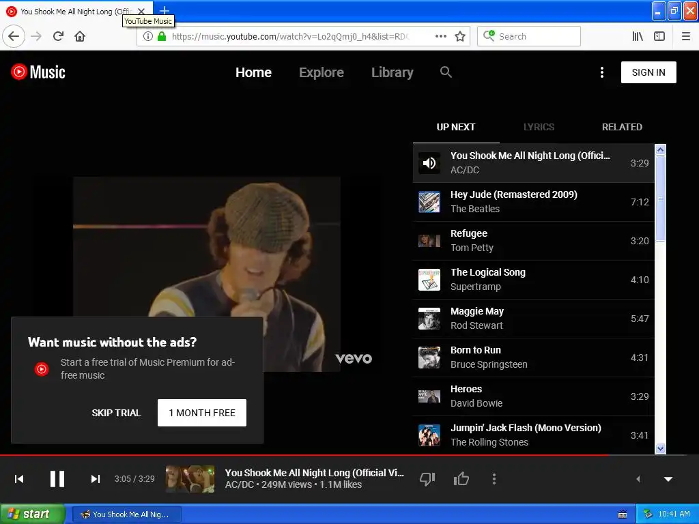Skip to the previous track
Viewport: 699px width, 524px height.
pyautogui.click(x=18, y=479)
